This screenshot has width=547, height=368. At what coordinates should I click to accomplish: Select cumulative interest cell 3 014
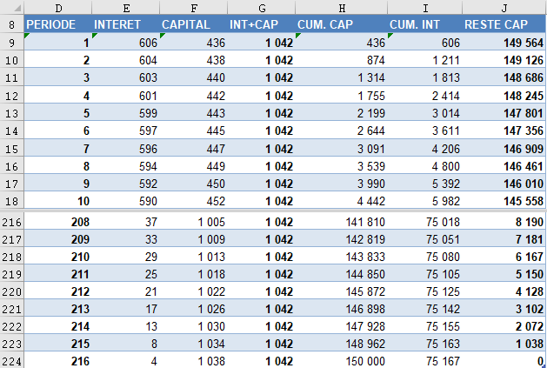click(425, 113)
